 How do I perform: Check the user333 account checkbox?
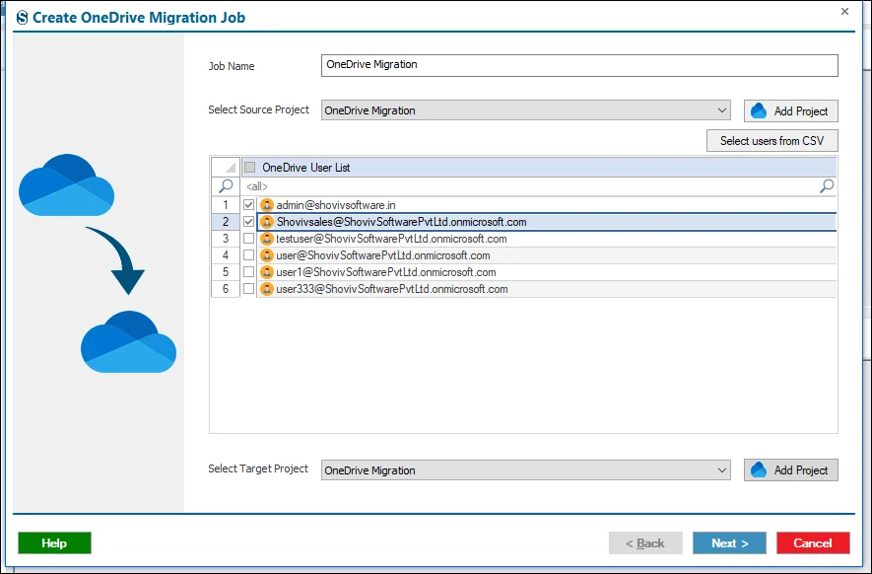[248, 288]
